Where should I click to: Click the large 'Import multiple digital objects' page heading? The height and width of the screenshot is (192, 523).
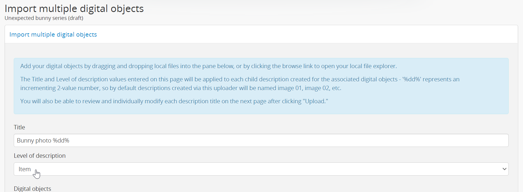(74, 9)
